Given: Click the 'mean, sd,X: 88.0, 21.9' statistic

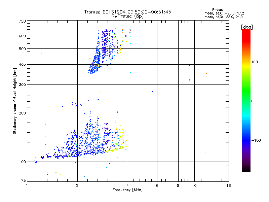Looking at the screenshot, I should (223, 17).
